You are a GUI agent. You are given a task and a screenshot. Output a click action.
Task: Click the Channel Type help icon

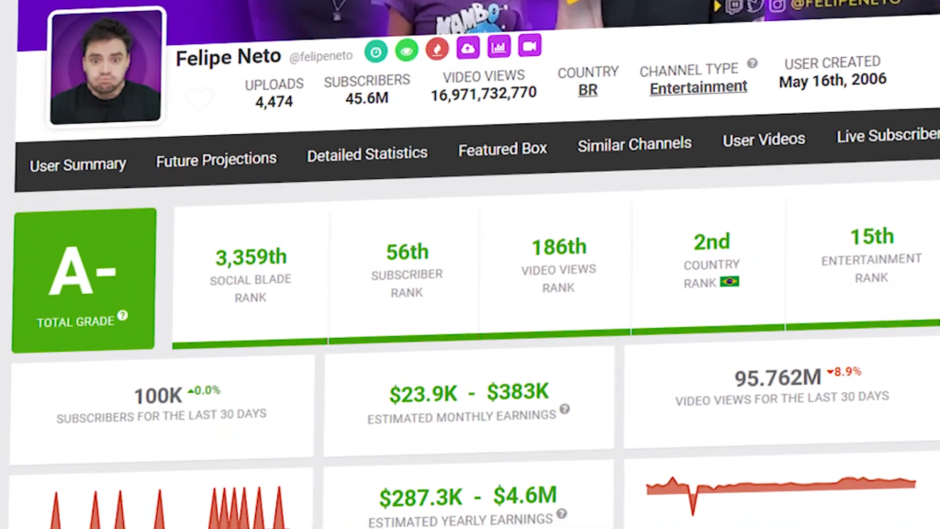(752, 63)
